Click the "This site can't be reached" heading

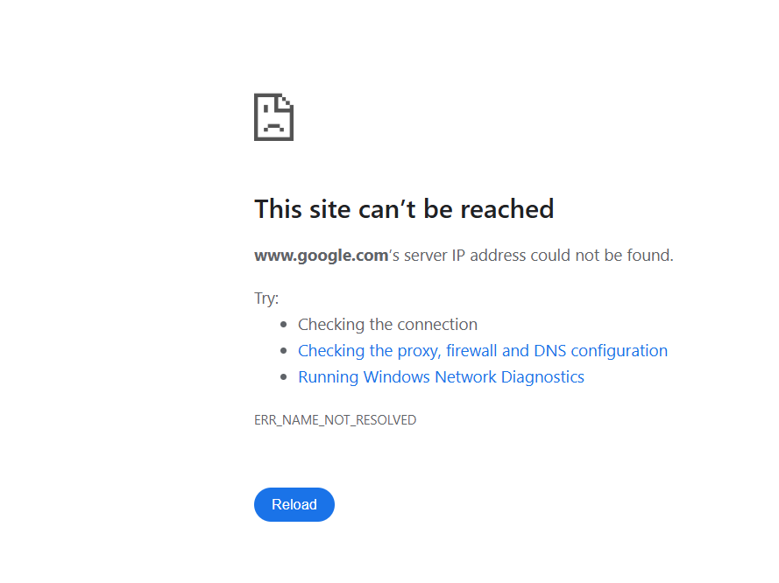click(x=404, y=209)
